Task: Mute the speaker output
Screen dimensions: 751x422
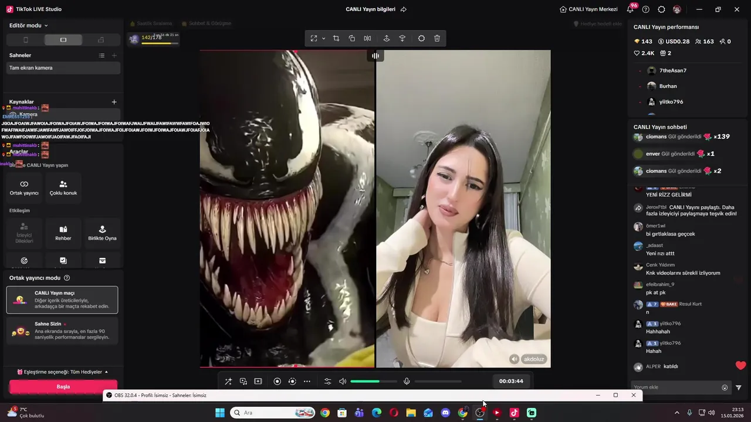Action: coord(343,382)
